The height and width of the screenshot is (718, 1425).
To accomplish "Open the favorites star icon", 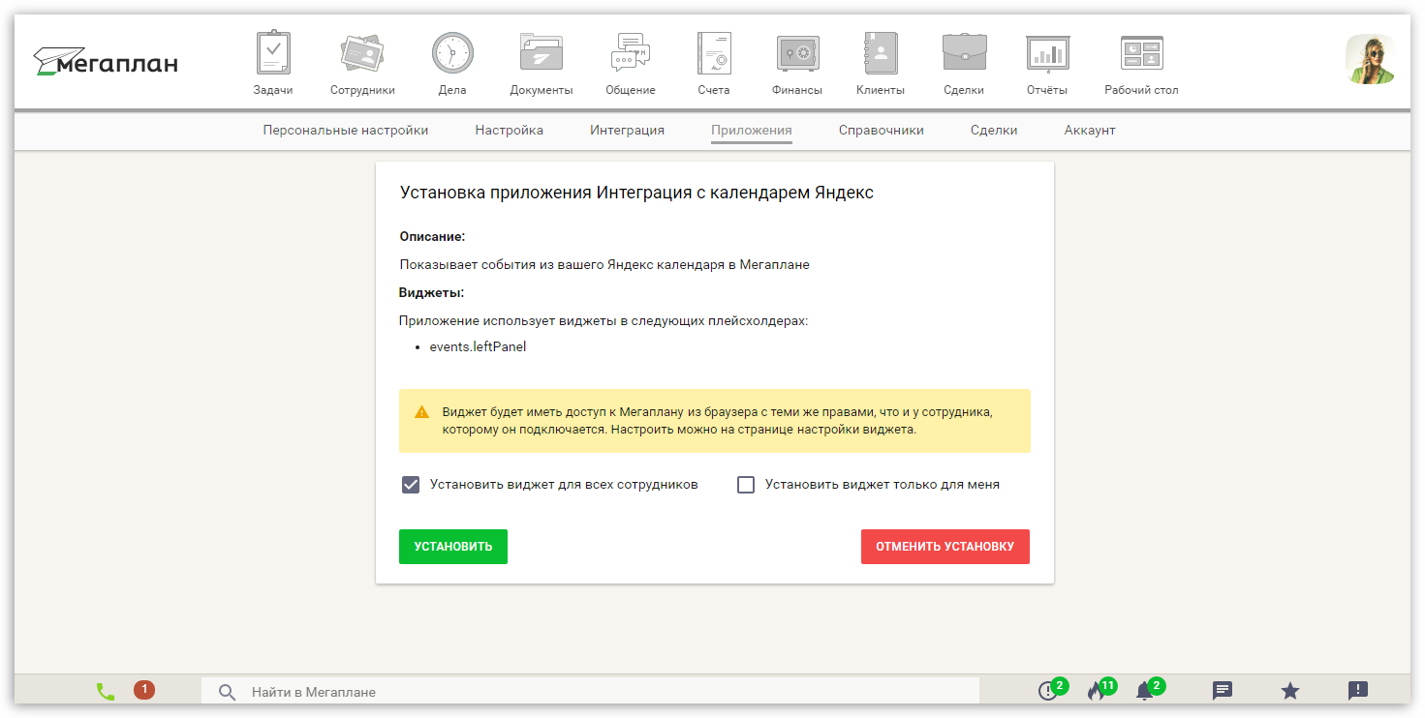I will (1290, 691).
